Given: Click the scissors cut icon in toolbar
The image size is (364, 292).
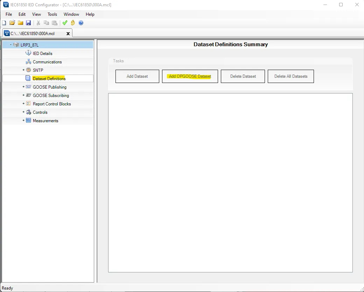Looking at the screenshot, I should click(38, 23).
